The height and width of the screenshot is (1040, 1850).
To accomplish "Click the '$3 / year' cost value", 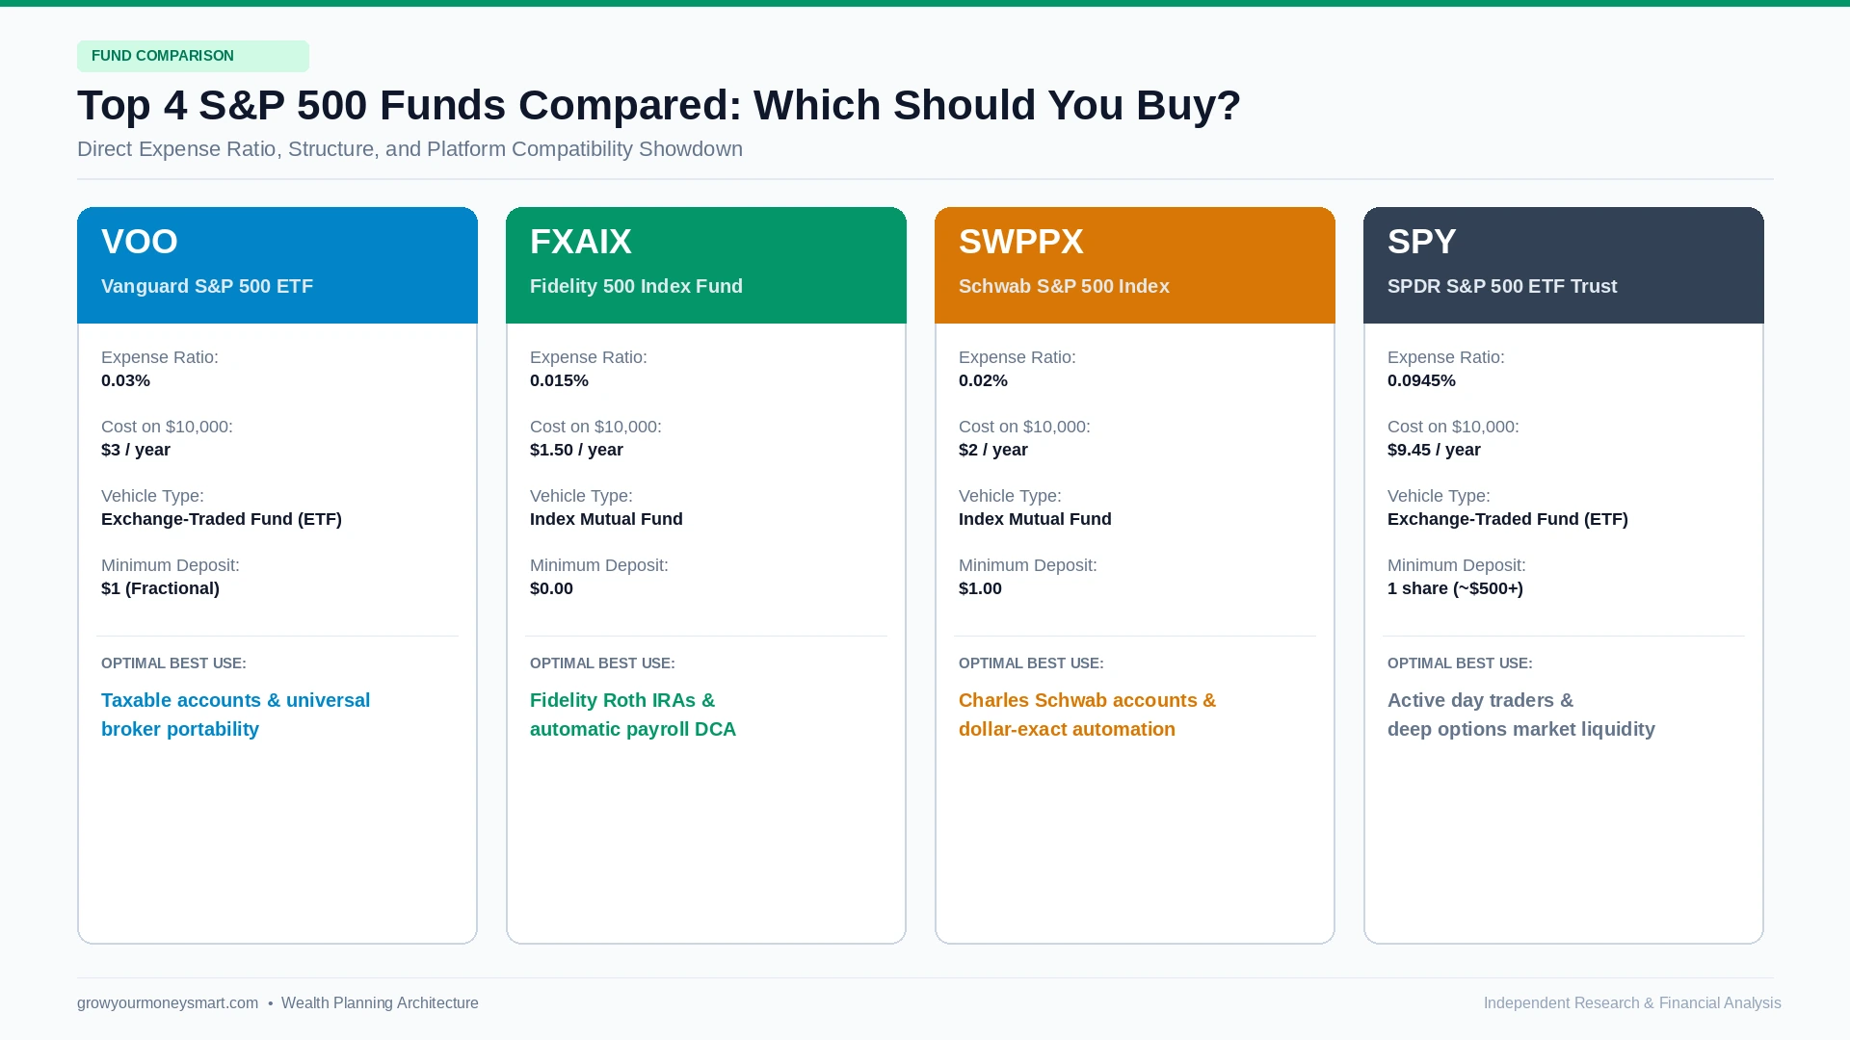I will pos(136,450).
